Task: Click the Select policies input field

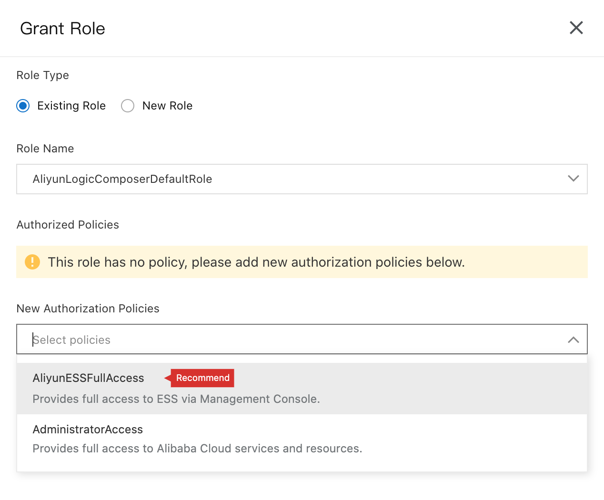Action: pos(302,340)
